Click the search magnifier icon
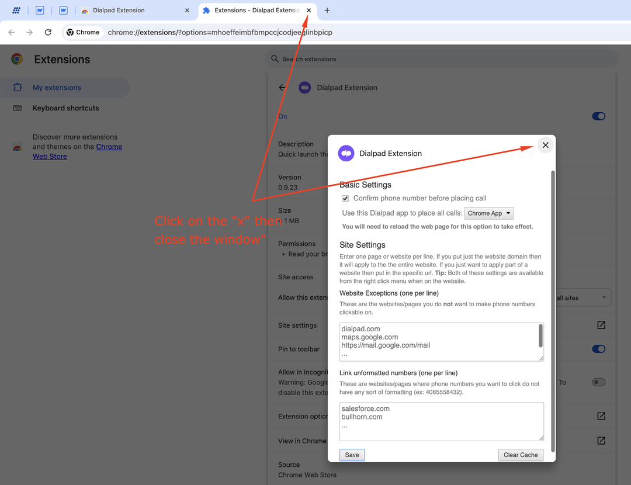The height and width of the screenshot is (485, 631). (275, 59)
